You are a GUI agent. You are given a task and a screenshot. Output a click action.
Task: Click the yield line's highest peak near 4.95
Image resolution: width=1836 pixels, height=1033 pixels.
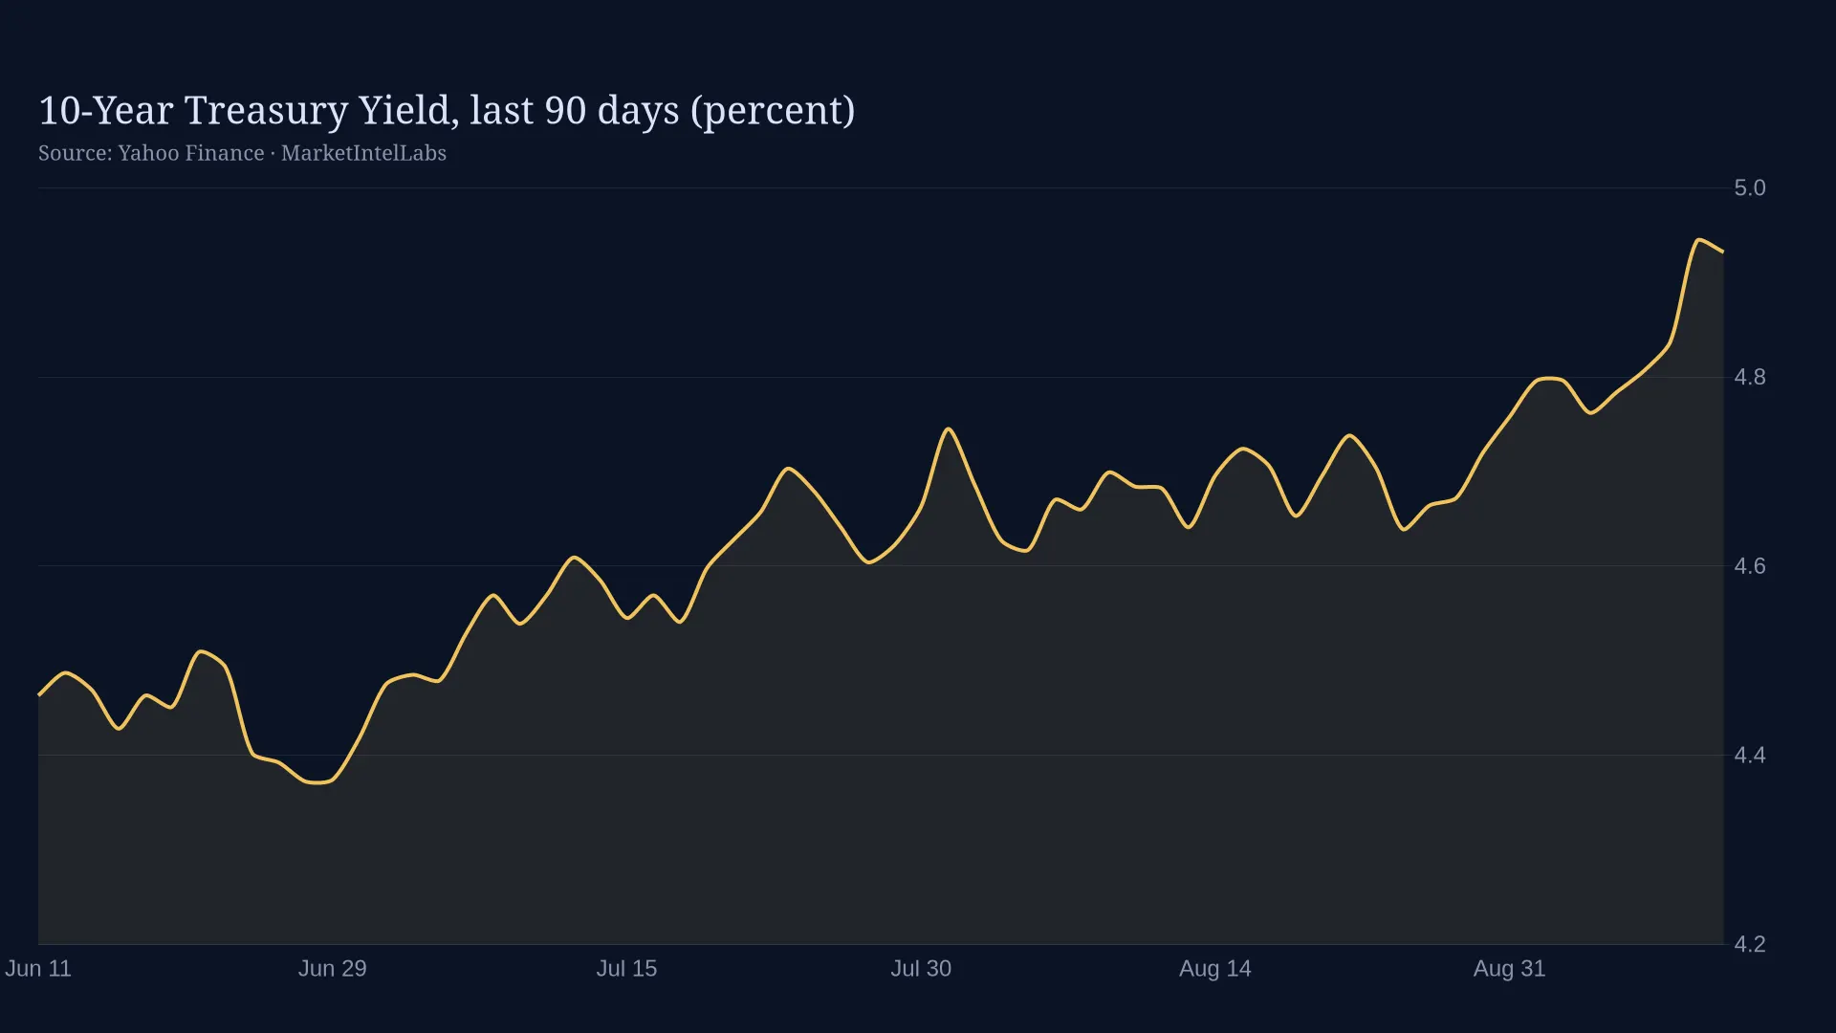[x=1698, y=240]
